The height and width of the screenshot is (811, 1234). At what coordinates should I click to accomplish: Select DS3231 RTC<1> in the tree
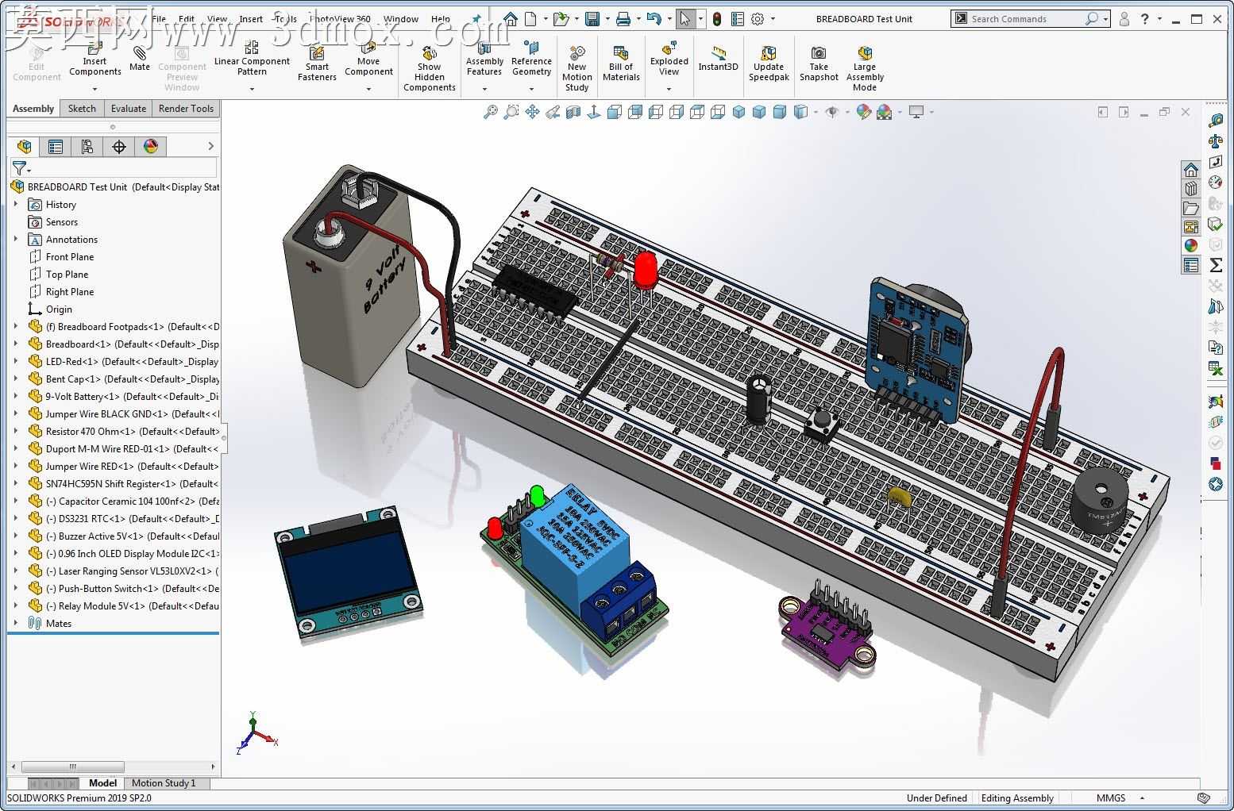123,519
